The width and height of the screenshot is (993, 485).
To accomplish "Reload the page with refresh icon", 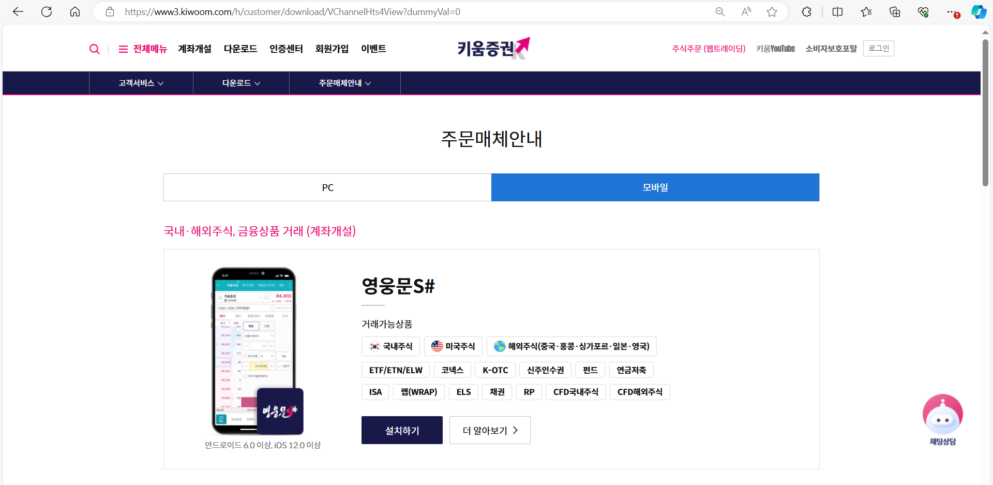I will point(47,11).
